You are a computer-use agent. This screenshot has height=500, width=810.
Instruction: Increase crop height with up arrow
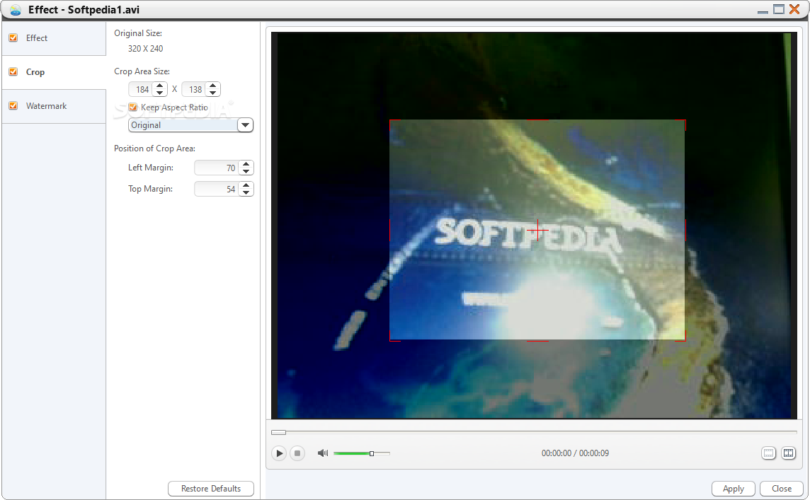pyautogui.click(x=213, y=86)
